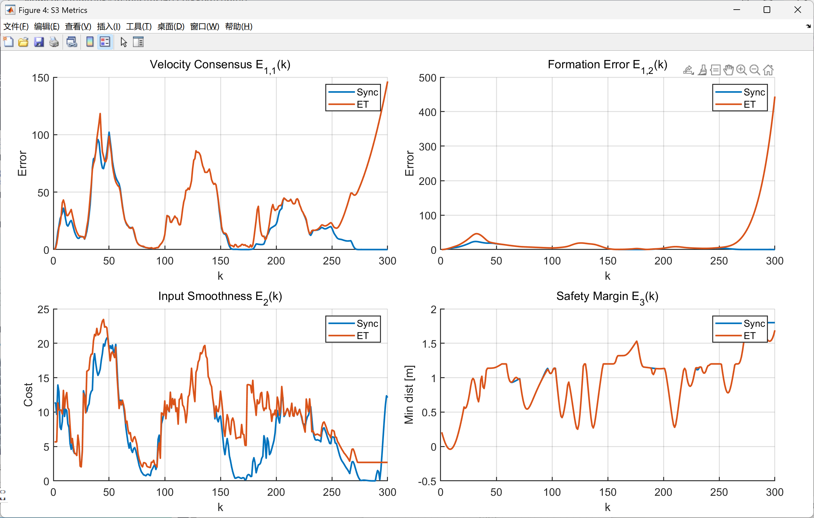The image size is (814, 518).
Task: Open the Property Inspector panel icon
Action: pos(138,42)
